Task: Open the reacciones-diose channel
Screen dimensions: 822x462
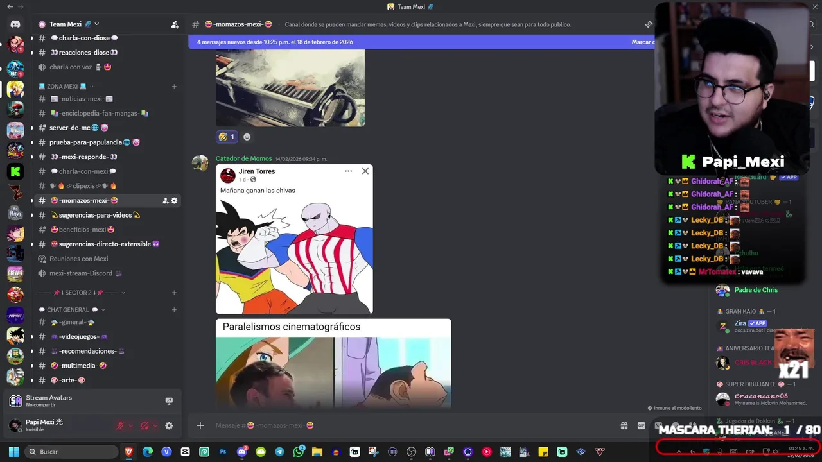Action: 107,53
